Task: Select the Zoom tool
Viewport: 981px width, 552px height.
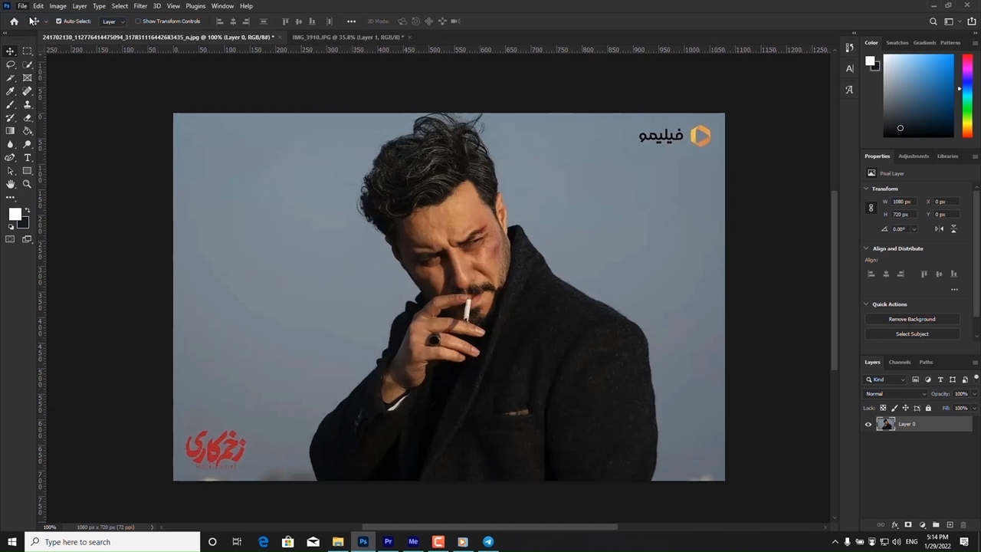Action: [x=28, y=184]
